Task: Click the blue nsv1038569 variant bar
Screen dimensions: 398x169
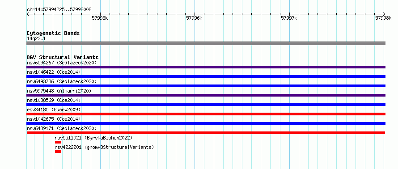Action: (206, 105)
